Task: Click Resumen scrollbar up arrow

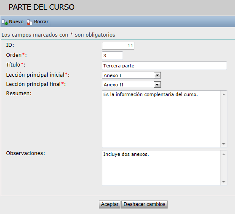Action: click(224, 94)
